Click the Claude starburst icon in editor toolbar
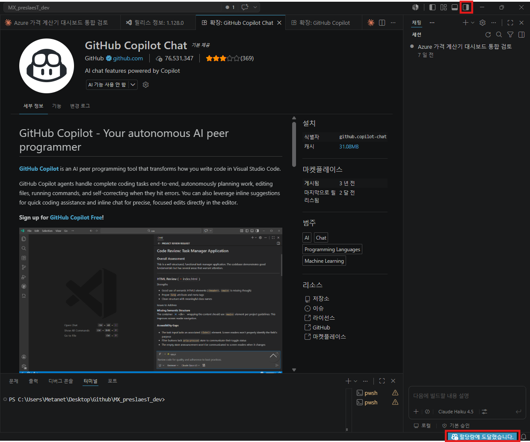The width and height of the screenshot is (530, 442). click(x=371, y=23)
